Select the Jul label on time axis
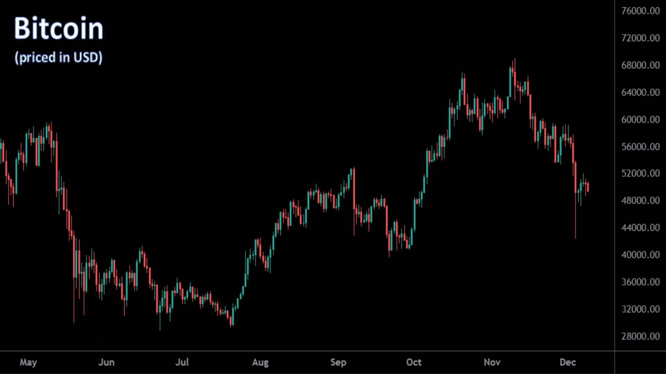This screenshot has height=374, width=666. tap(182, 362)
